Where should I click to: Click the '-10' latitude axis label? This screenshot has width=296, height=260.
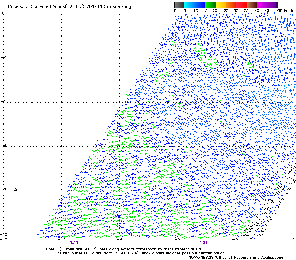click(4, 235)
